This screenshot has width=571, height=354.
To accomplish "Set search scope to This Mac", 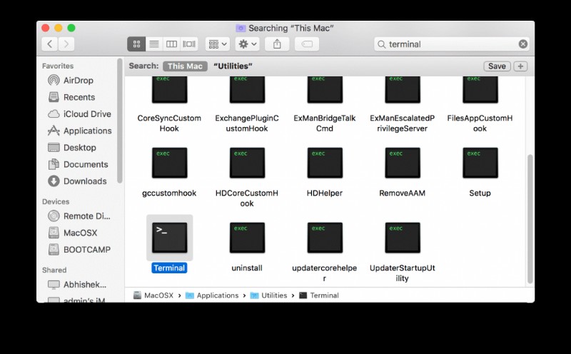I will pos(185,66).
